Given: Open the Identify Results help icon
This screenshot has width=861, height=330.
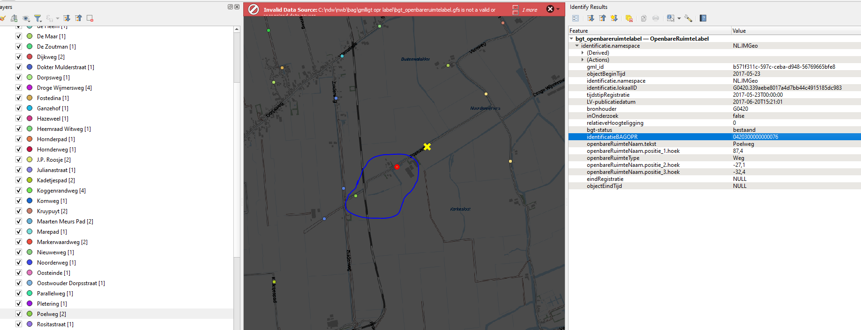Looking at the screenshot, I should tap(703, 18).
